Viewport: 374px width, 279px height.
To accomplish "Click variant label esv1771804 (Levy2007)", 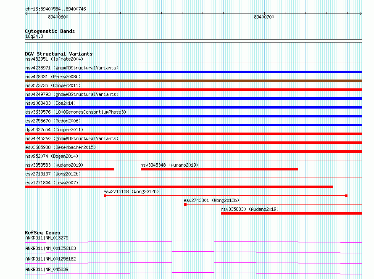I will [52, 183].
